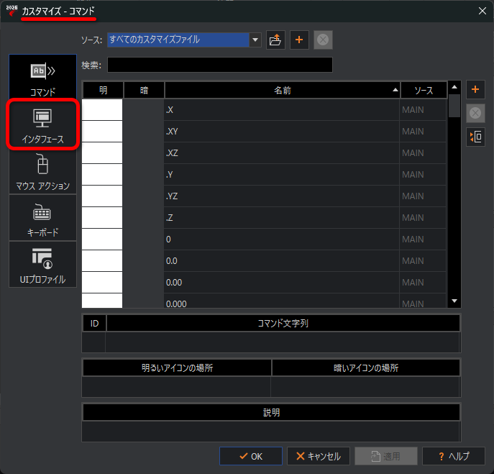Click the icon below the delete button on right
Viewport: 494px width, 474px height.
(x=475, y=137)
